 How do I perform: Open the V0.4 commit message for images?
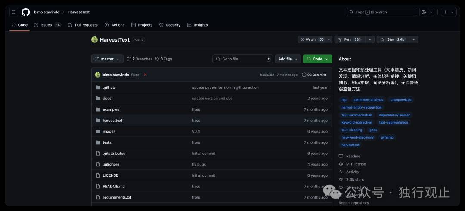click(x=196, y=131)
